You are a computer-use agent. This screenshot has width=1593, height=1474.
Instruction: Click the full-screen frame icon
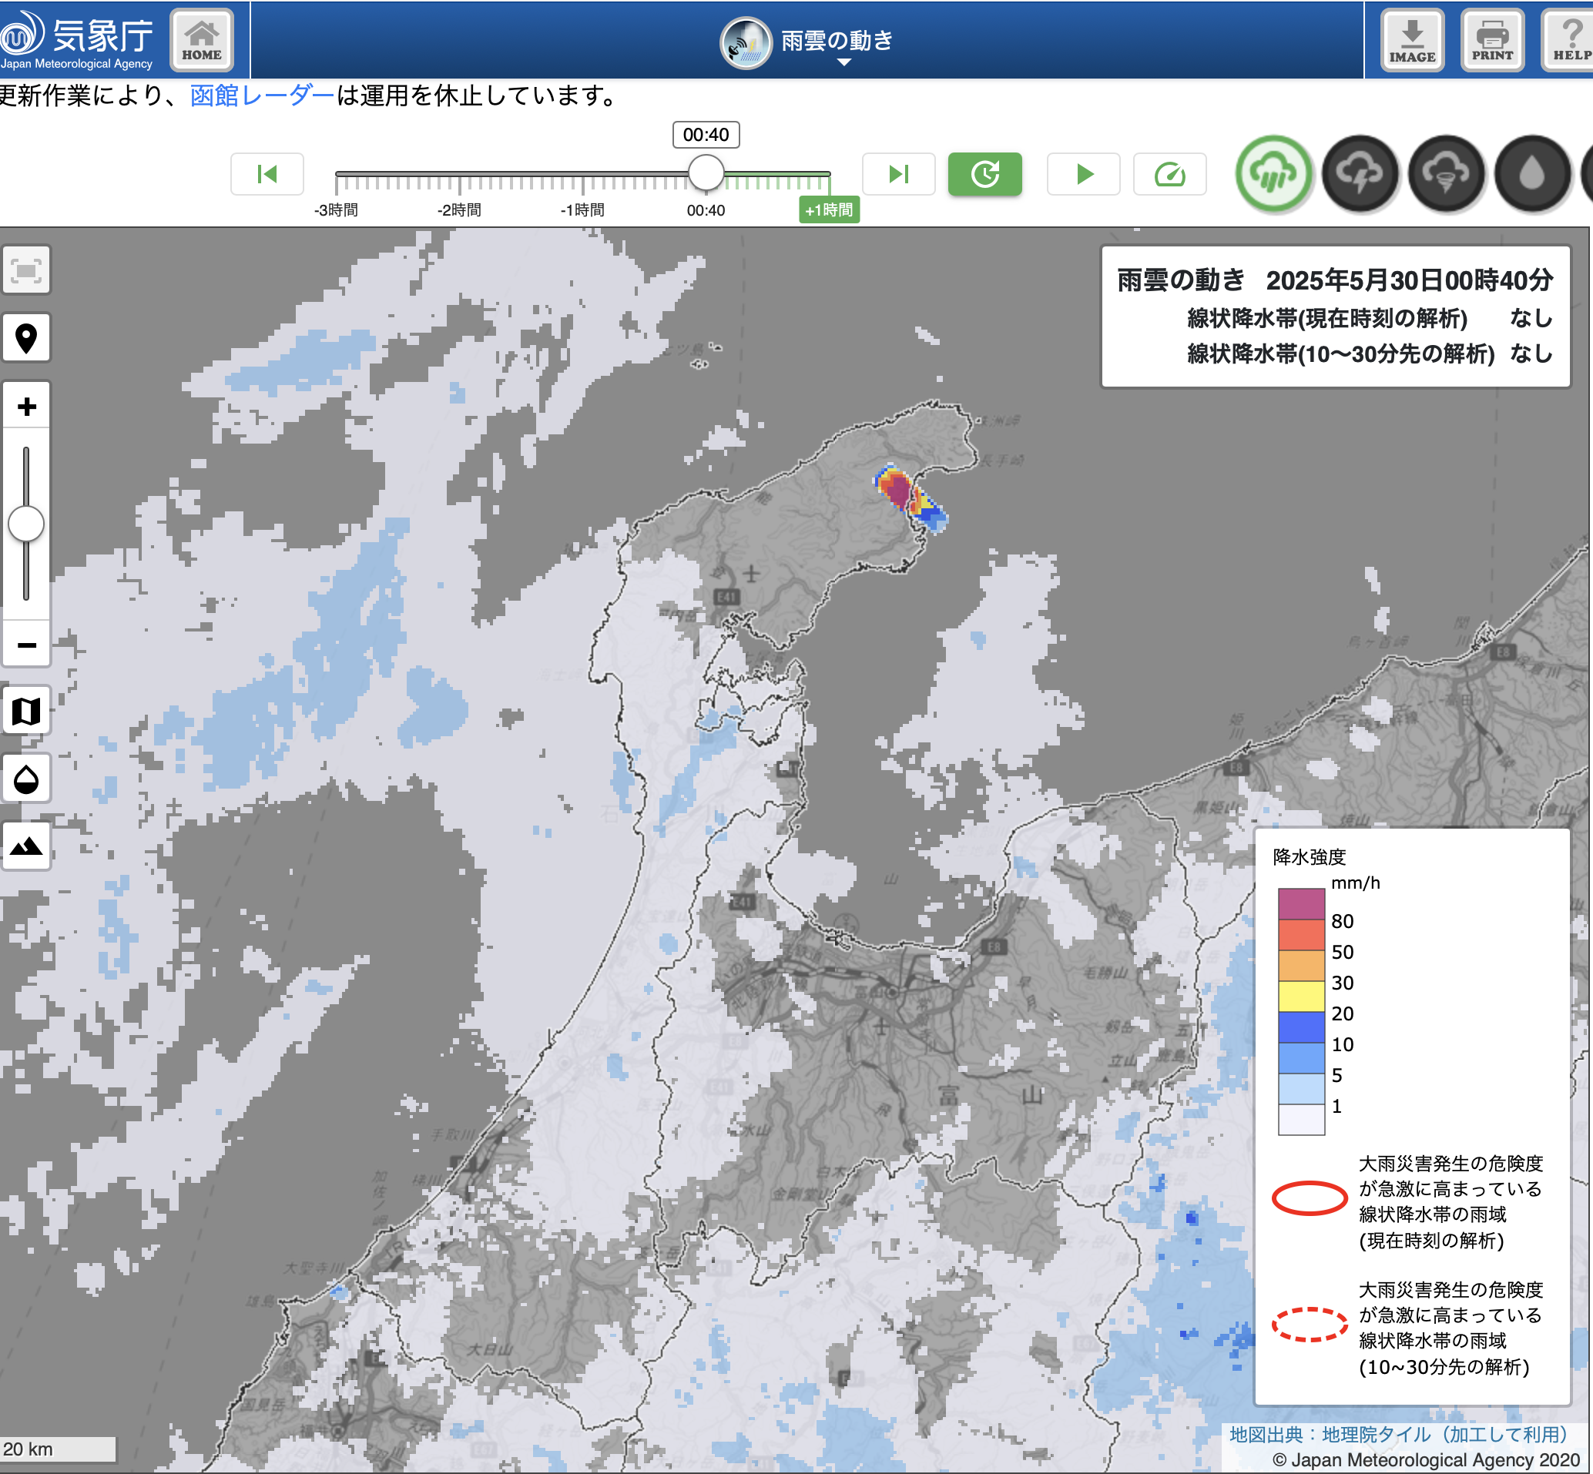[x=26, y=270]
